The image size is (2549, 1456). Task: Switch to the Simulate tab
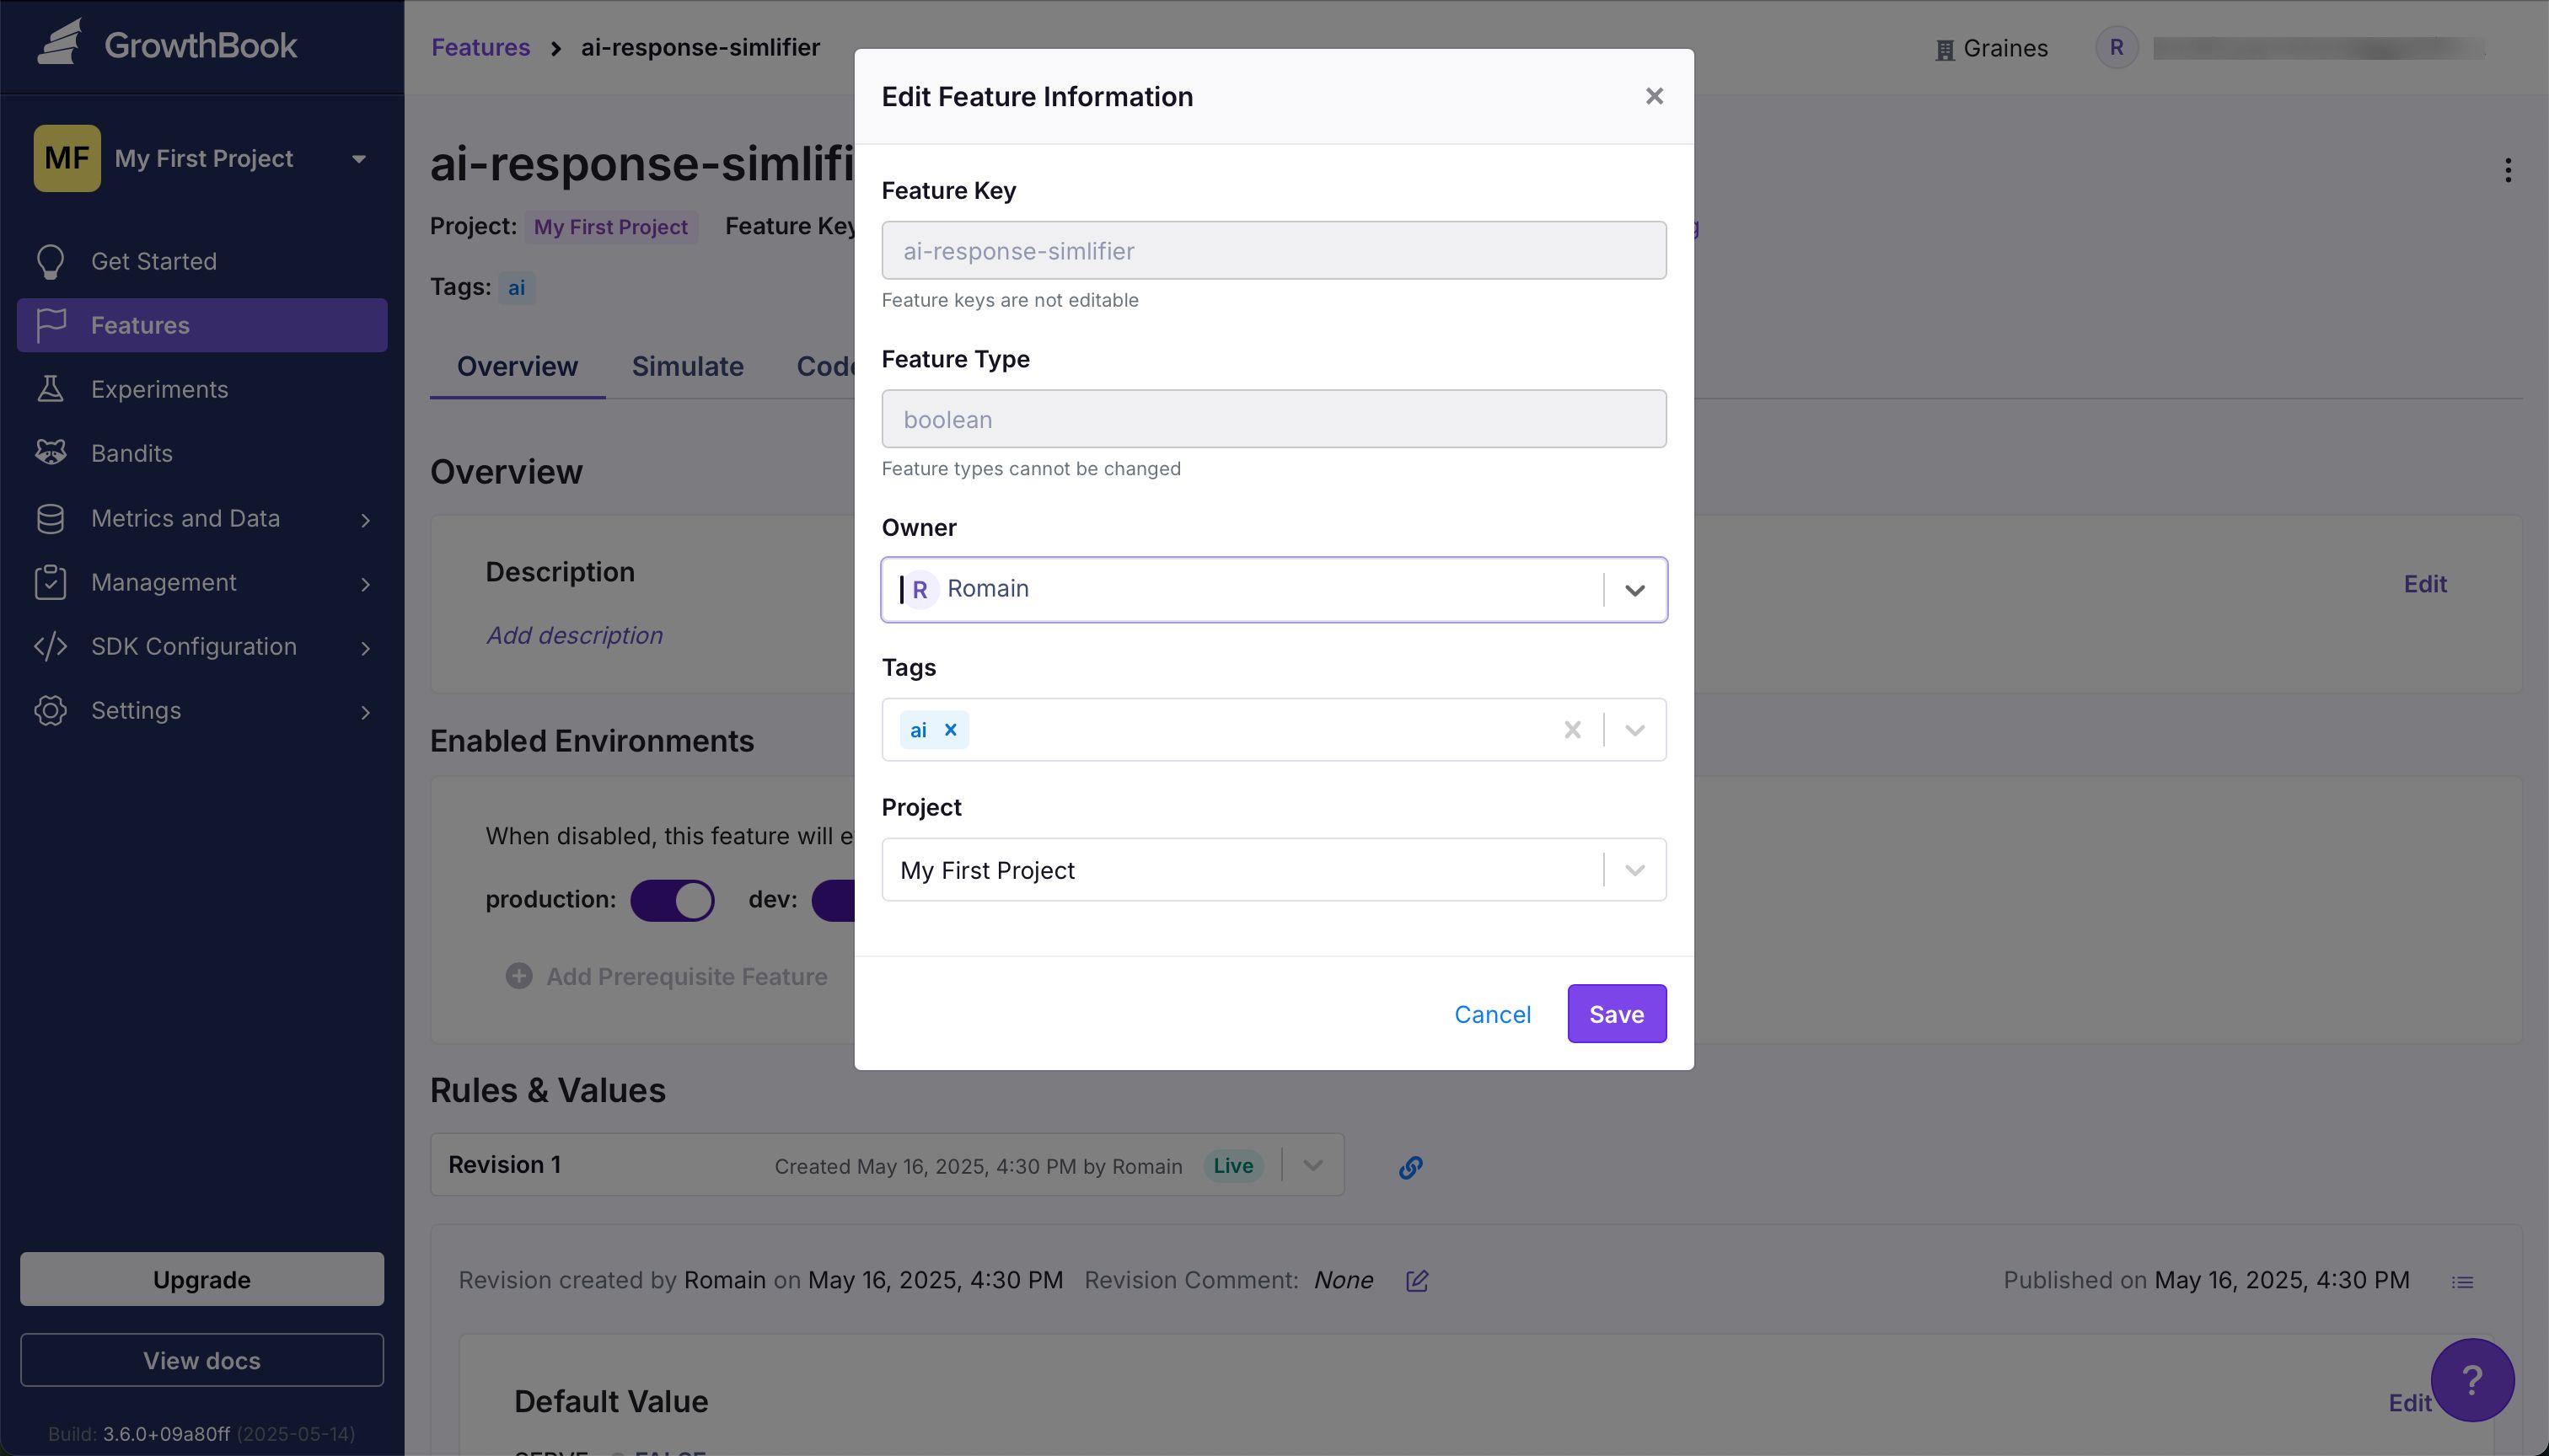coord(687,366)
